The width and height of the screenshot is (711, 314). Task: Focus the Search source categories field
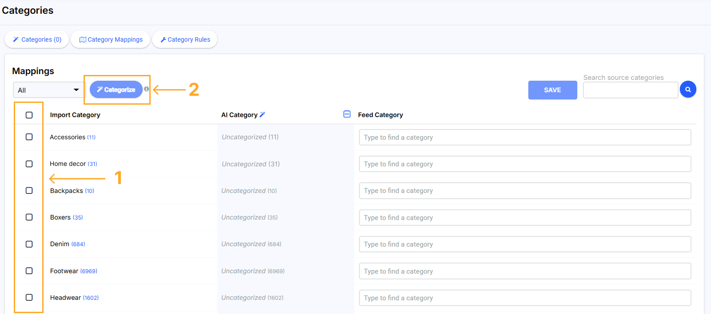630,90
